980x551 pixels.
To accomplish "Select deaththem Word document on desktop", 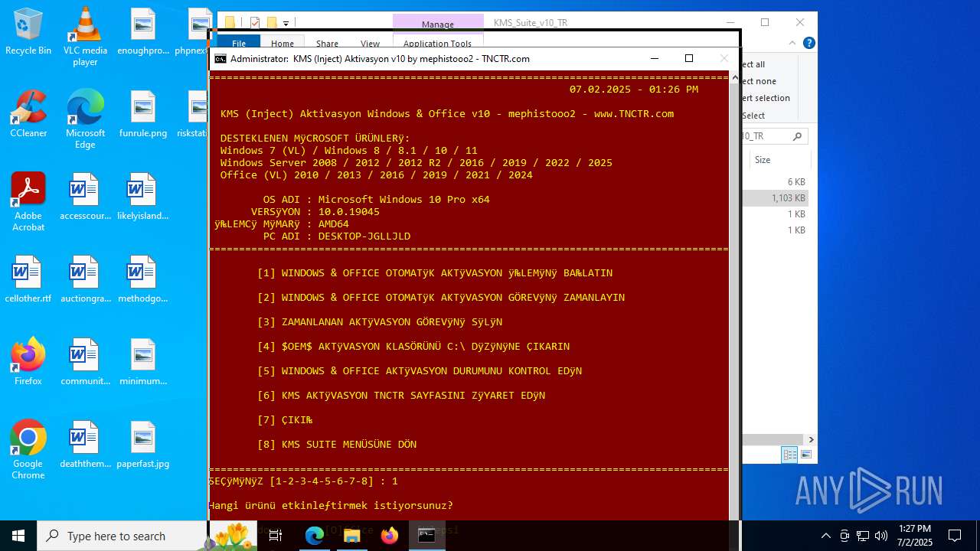I will tap(85, 445).
